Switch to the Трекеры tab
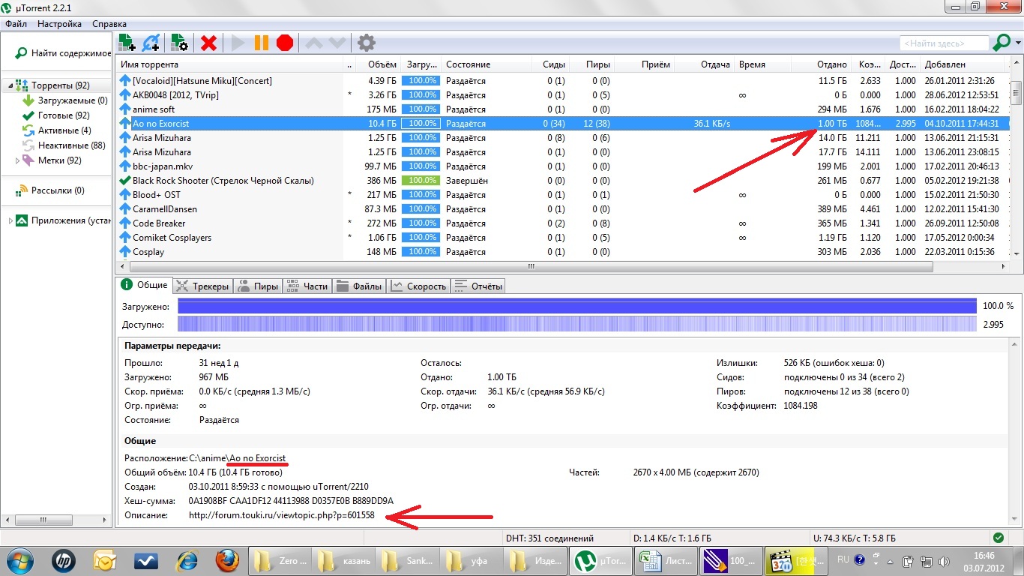This screenshot has height=576, width=1024. 203,286
